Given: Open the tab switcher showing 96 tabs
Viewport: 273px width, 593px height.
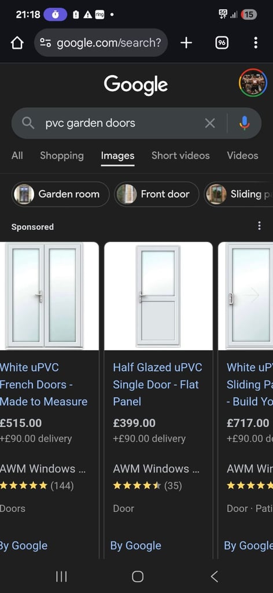Looking at the screenshot, I should tap(222, 43).
